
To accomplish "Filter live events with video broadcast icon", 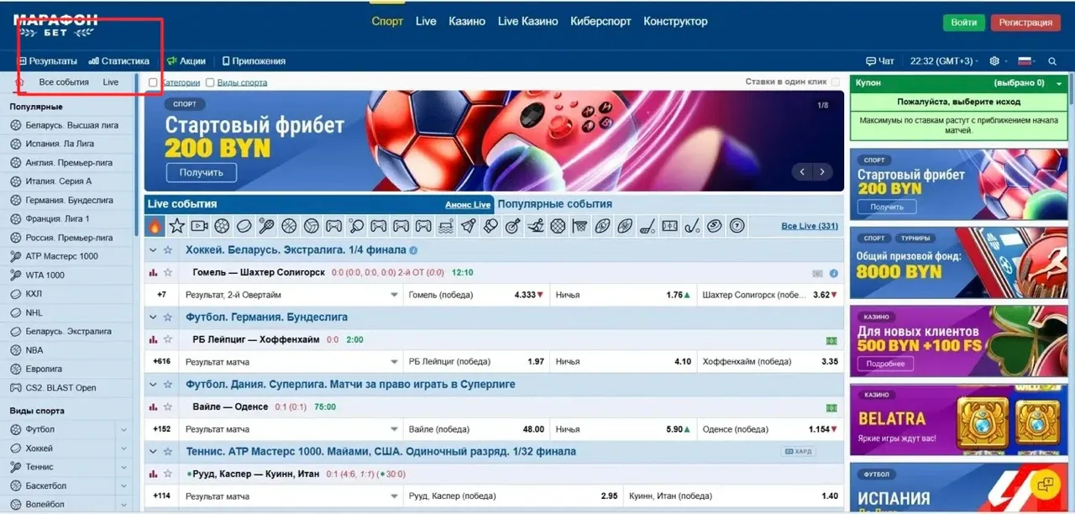I will click(x=199, y=226).
